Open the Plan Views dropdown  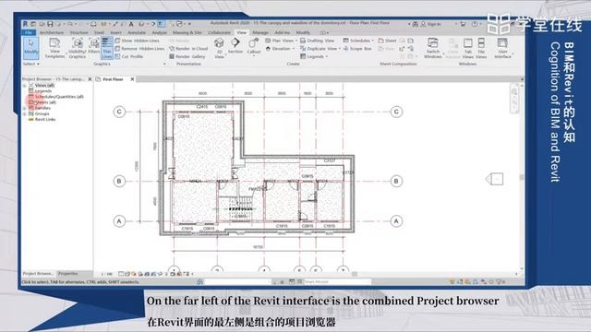pos(281,41)
